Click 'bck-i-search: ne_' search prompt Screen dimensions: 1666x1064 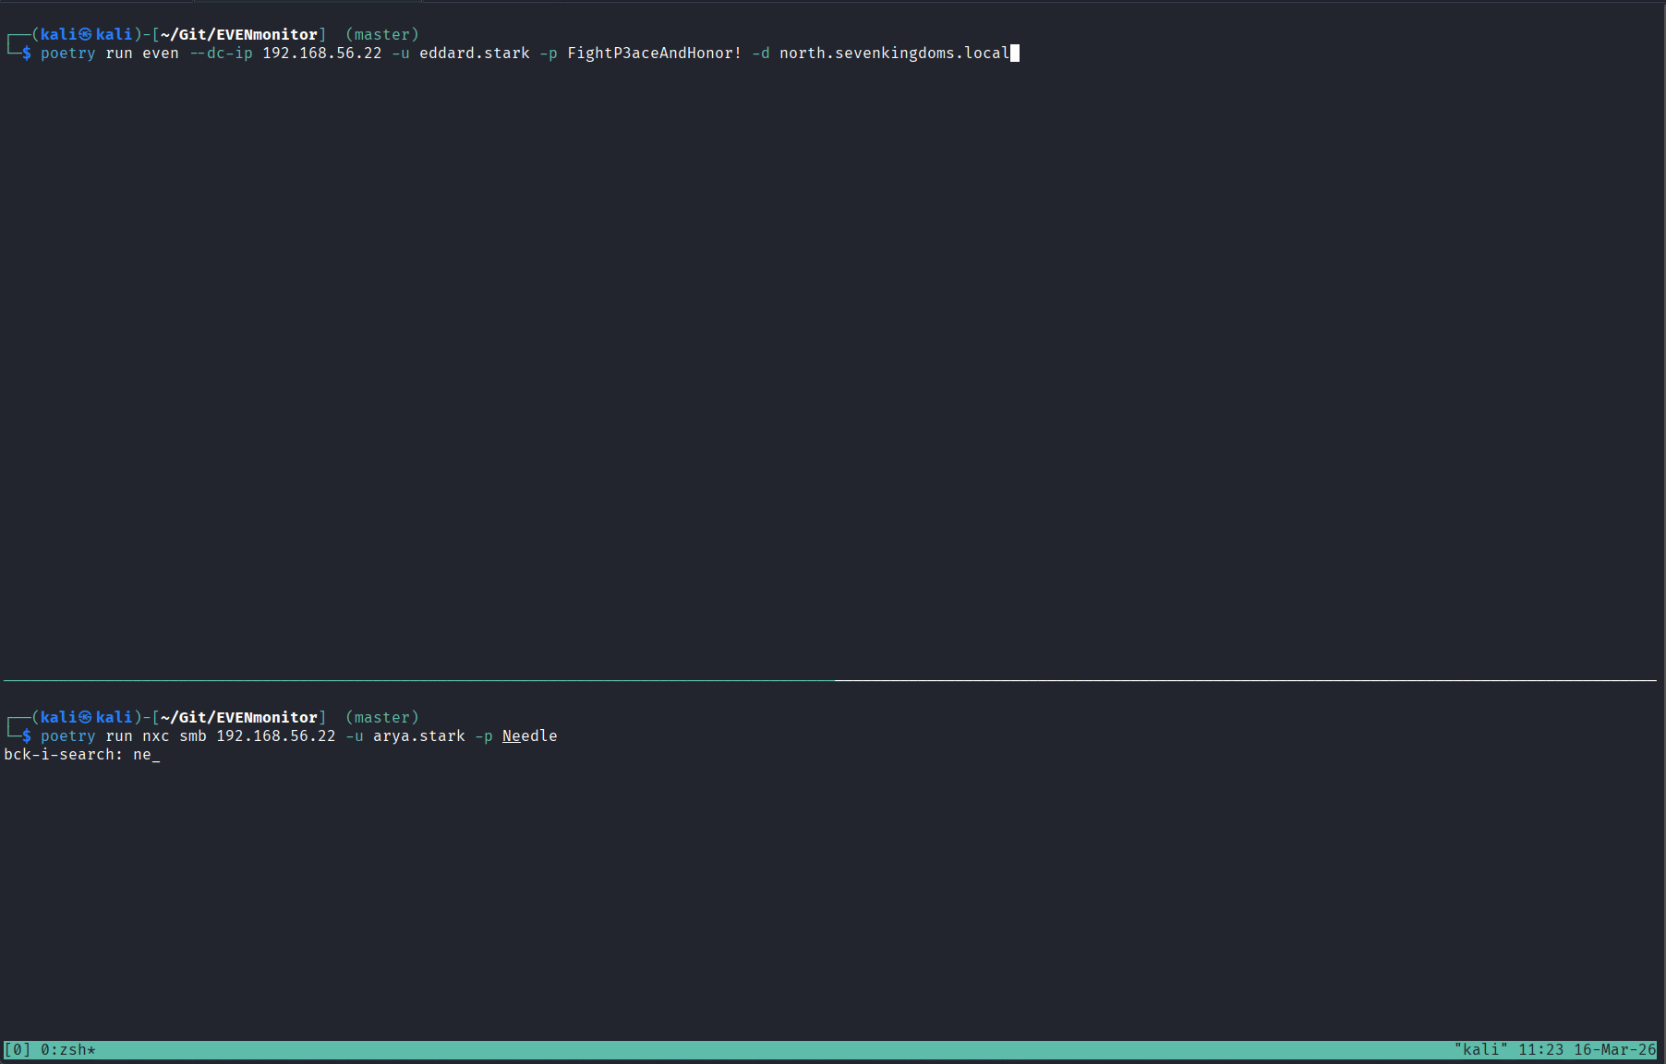tap(82, 754)
